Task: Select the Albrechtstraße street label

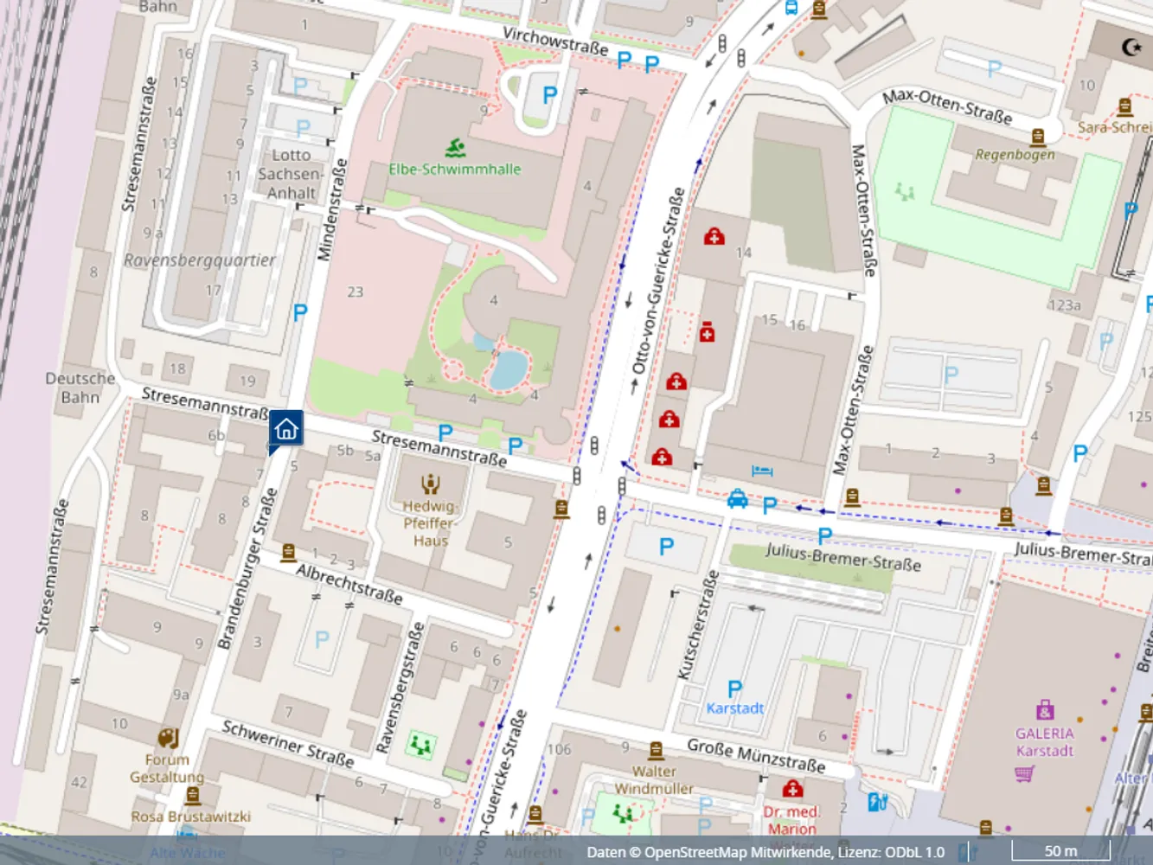Action: [x=349, y=584]
